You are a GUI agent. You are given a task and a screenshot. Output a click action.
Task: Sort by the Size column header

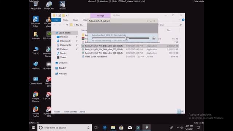point(169,30)
